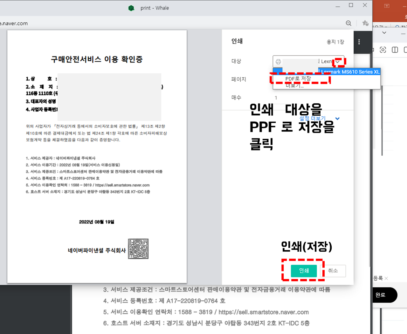Click smartstore URL text on the background page
Screen dimensions: 407x334
tap(264, 312)
